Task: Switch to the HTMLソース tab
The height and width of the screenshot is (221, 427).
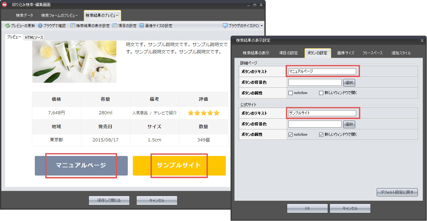Action: point(34,38)
